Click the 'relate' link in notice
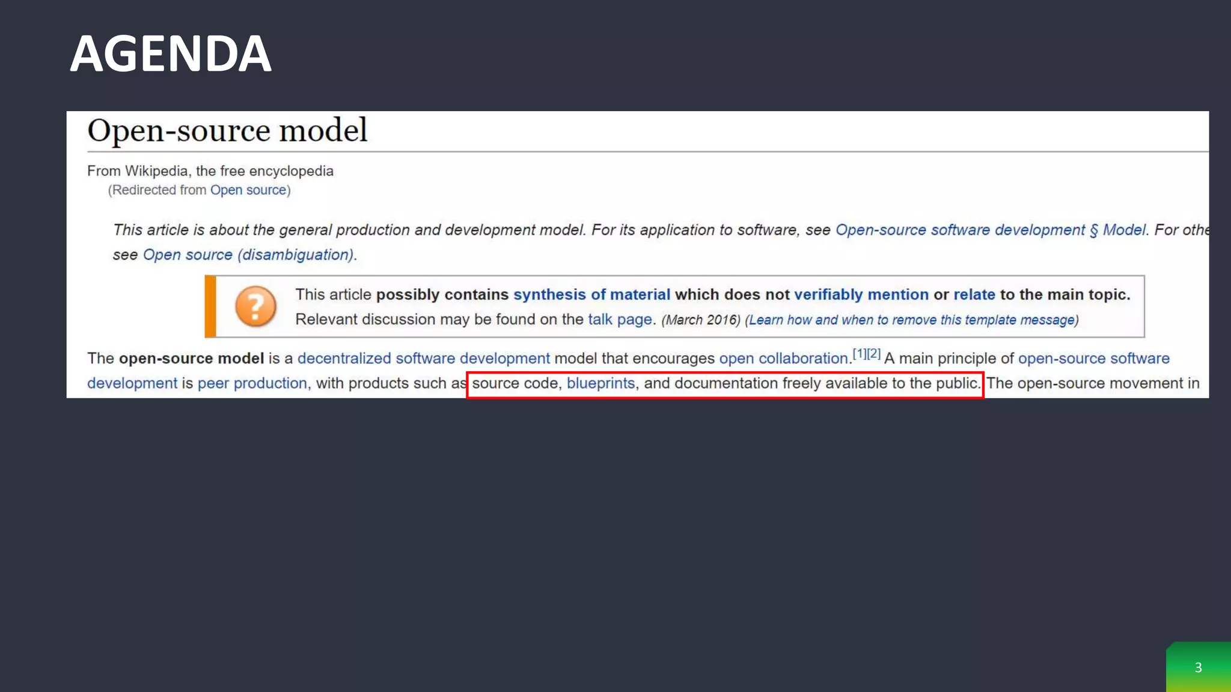Viewport: 1231px width, 692px height. tap(974, 295)
